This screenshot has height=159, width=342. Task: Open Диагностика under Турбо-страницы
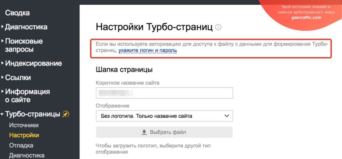27,156
